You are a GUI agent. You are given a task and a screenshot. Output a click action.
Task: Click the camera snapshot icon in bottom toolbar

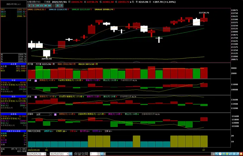click(234, 154)
